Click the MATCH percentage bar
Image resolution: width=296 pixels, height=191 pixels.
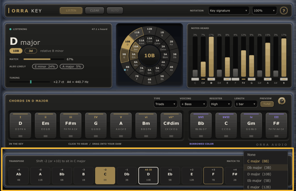tap(44, 59)
